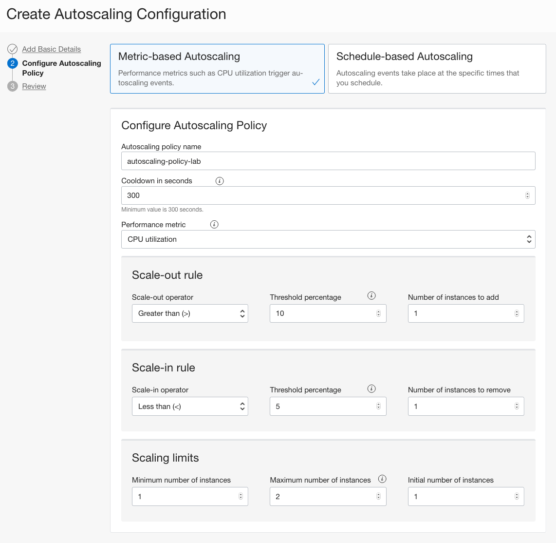Screen dimensions: 556x543
Task: Select Schedule-based Autoscaling option card
Action: coord(437,69)
